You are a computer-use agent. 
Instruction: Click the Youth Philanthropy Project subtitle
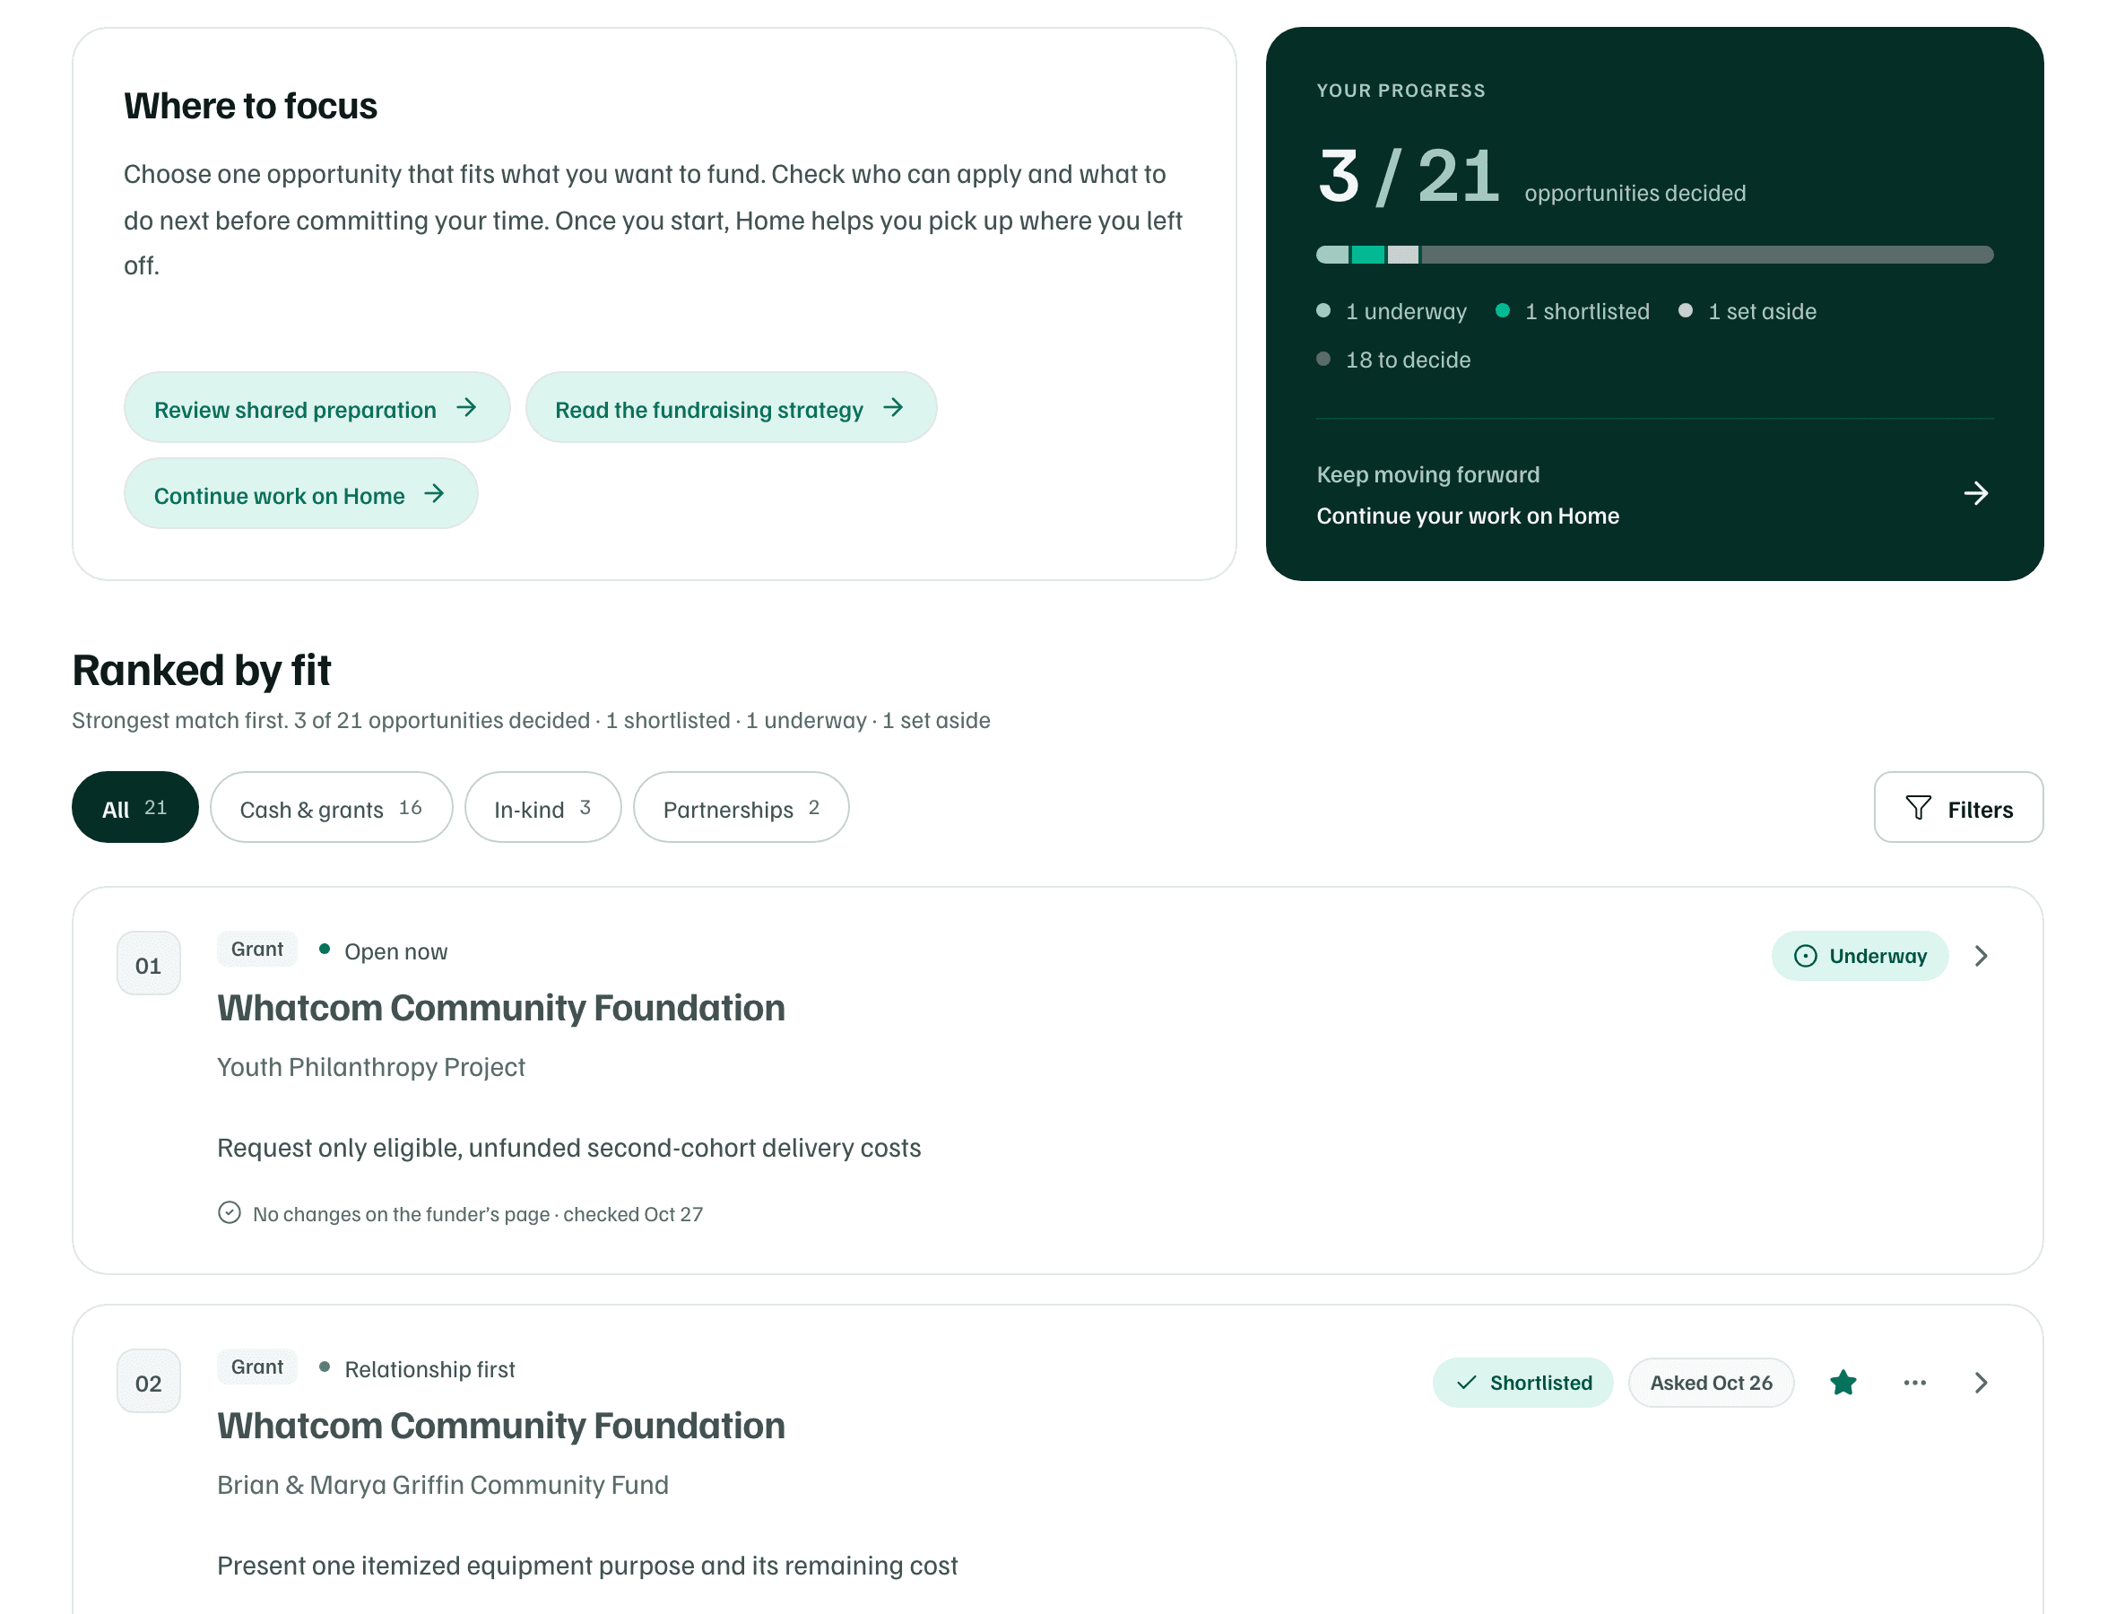click(371, 1067)
